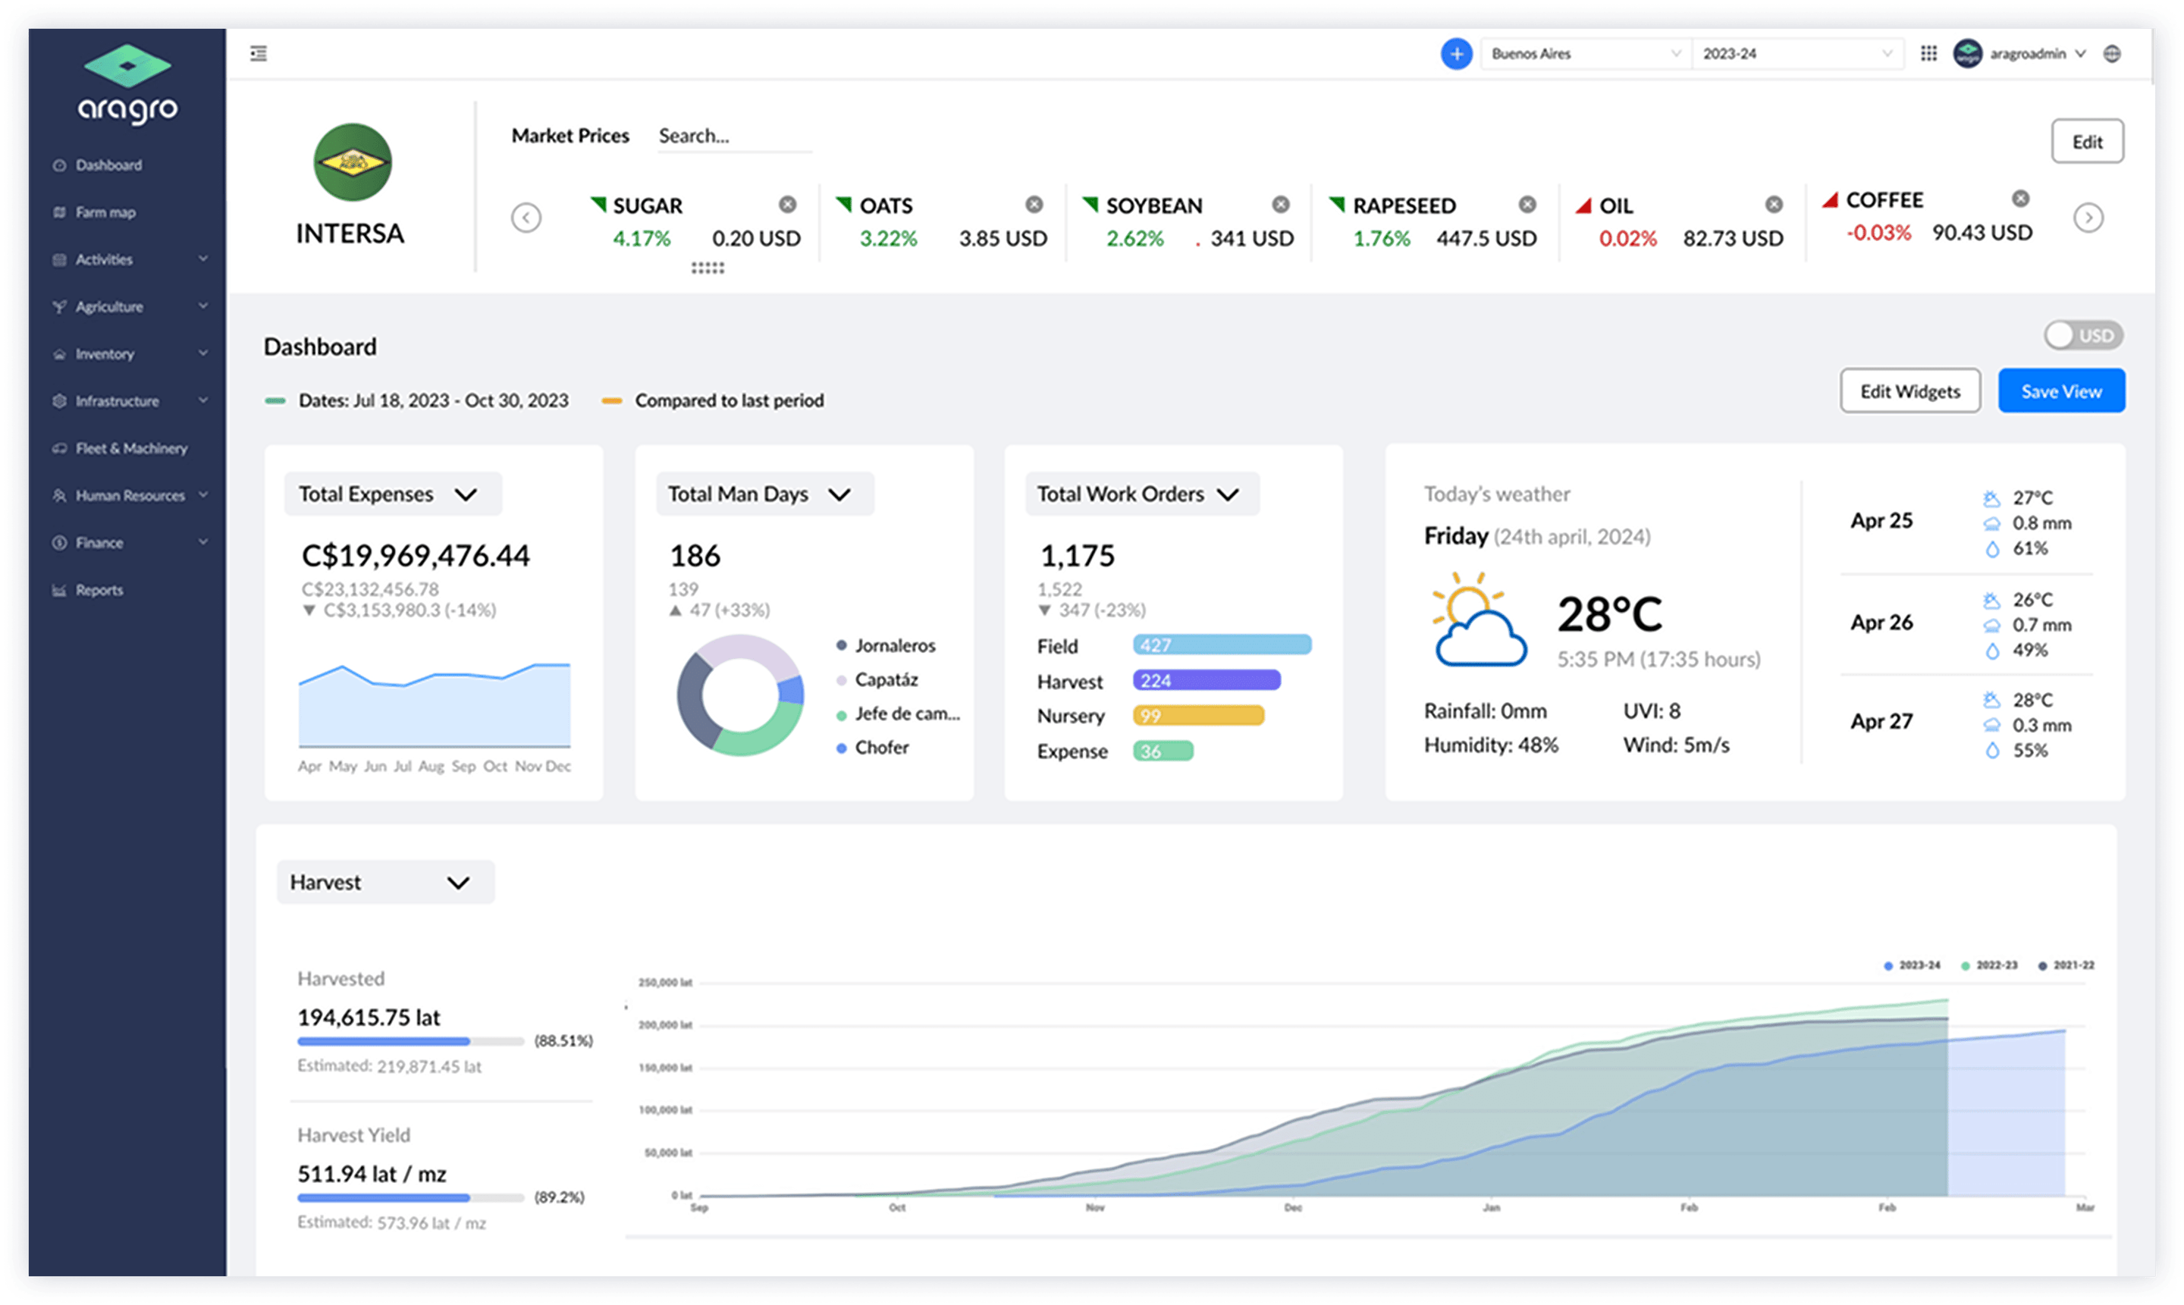Click the INTERSA company logo

353,162
